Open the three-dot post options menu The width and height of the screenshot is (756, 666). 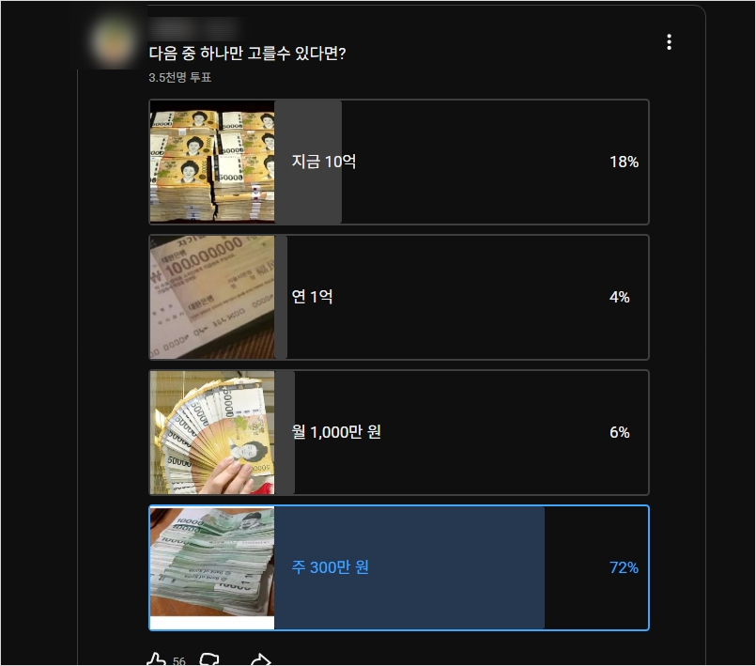pos(669,42)
